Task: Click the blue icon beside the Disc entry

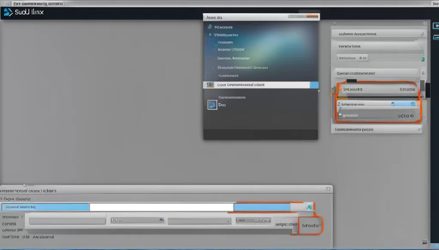Action: pos(212,105)
